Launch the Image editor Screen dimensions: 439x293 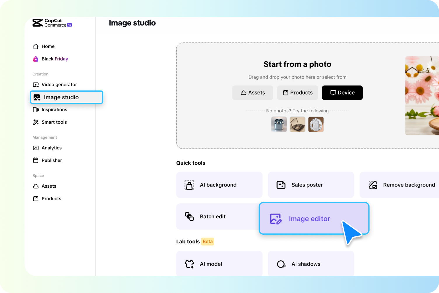[309, 219]
